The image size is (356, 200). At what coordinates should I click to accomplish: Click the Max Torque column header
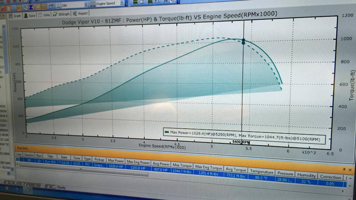coord(182,165)
